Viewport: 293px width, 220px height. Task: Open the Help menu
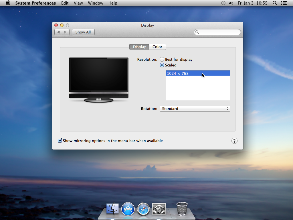113,3
